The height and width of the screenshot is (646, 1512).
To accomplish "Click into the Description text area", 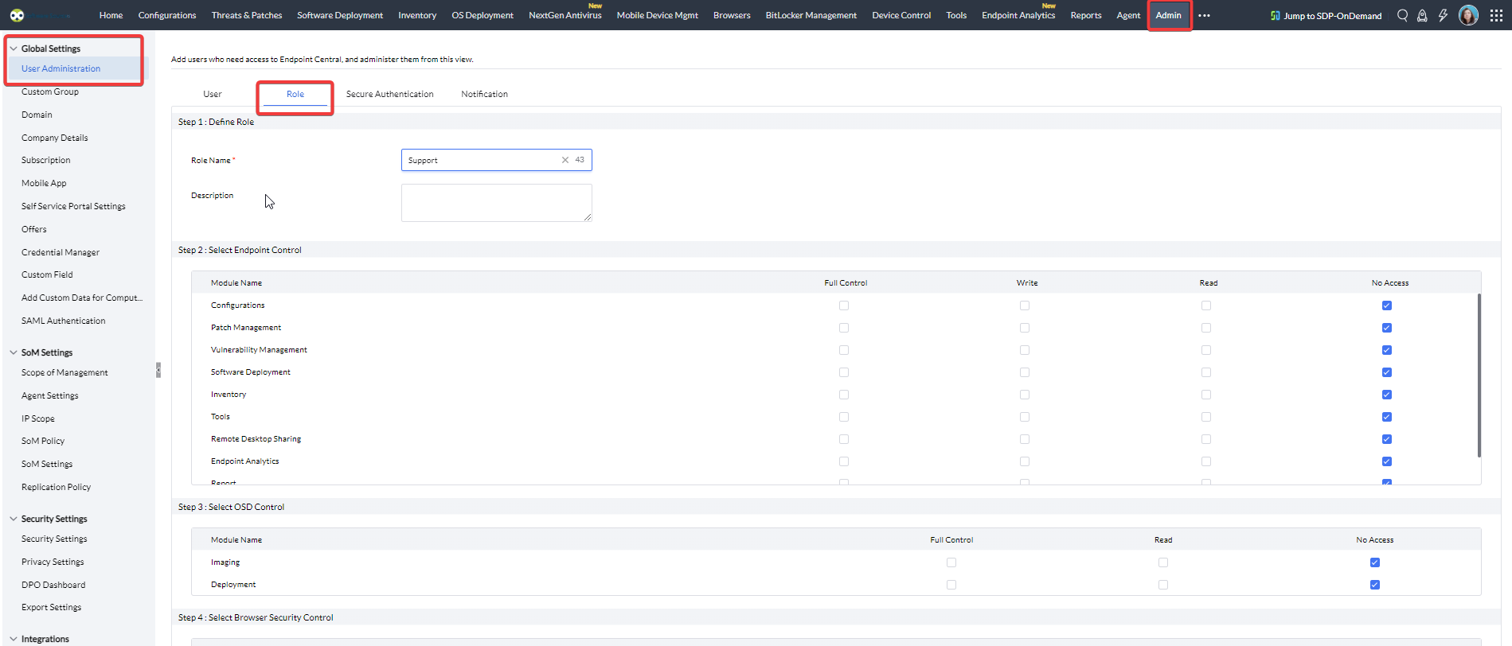I will pos(496,203).
